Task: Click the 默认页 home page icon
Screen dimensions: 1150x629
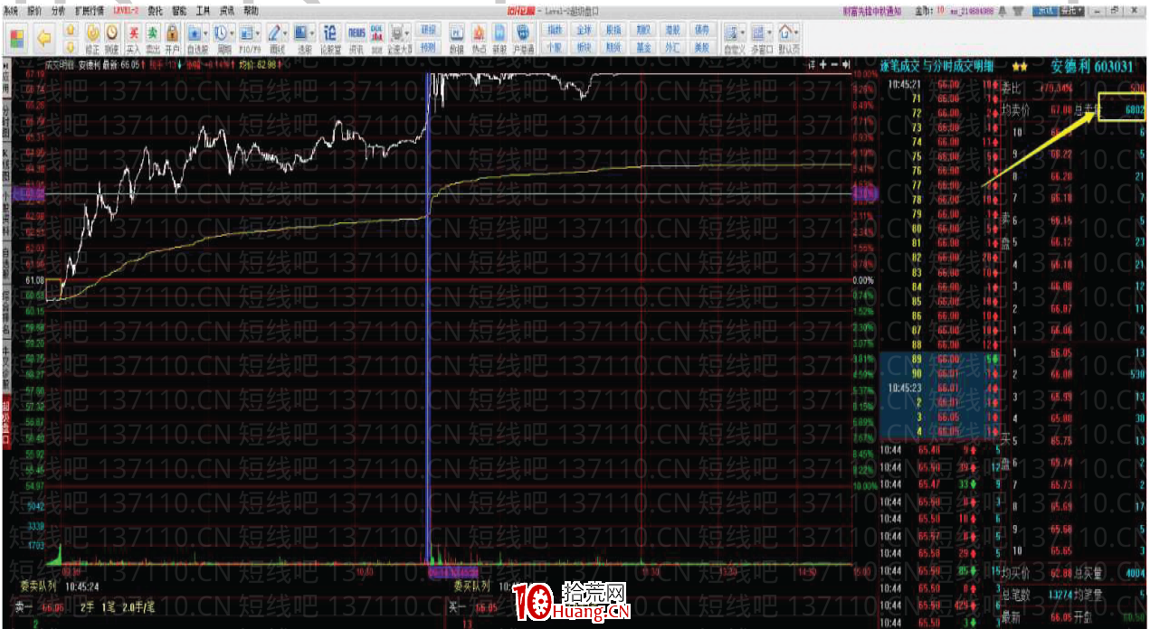Action: pos(784,33)
